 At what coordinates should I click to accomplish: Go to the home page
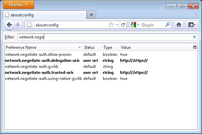pos(179,25)
